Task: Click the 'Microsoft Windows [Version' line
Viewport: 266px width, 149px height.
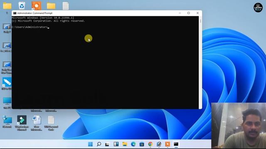Action: coord(43,18)
